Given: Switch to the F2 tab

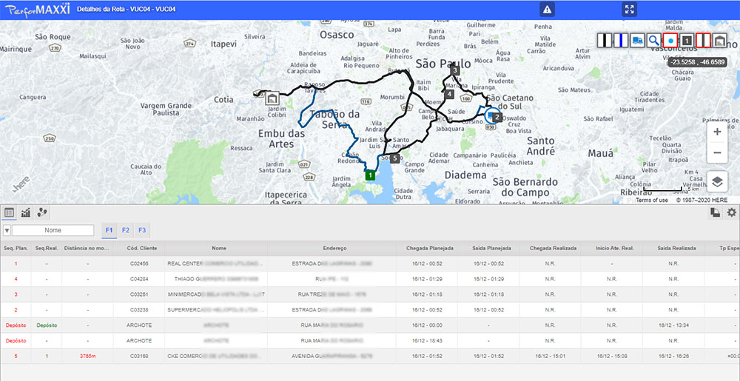Looking at the screenshot, I should [126, 230].
